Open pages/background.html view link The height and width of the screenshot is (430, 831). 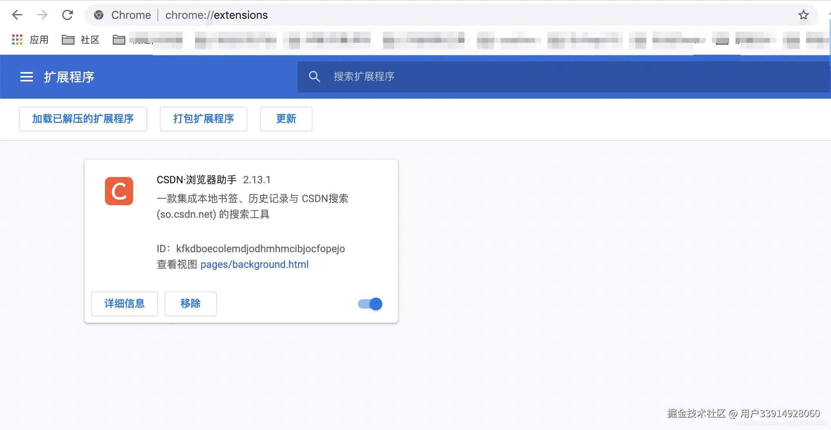click(255, 264)
